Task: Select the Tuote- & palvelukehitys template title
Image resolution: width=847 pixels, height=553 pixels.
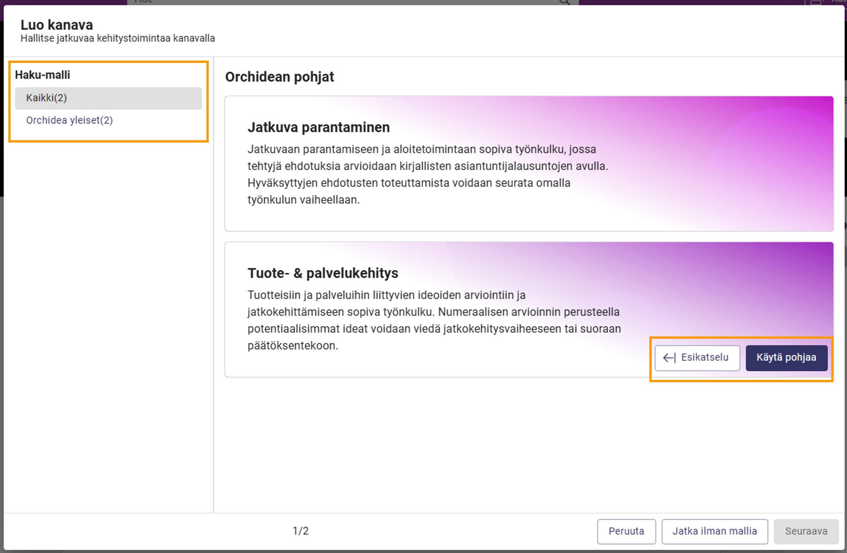Action: click(x=323, y=273)
